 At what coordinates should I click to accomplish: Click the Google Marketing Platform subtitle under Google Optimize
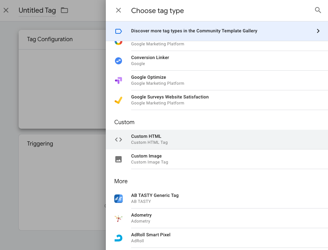click(157, 83)
